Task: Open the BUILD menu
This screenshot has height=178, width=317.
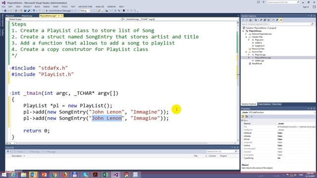Action: [x=38, y=6]
